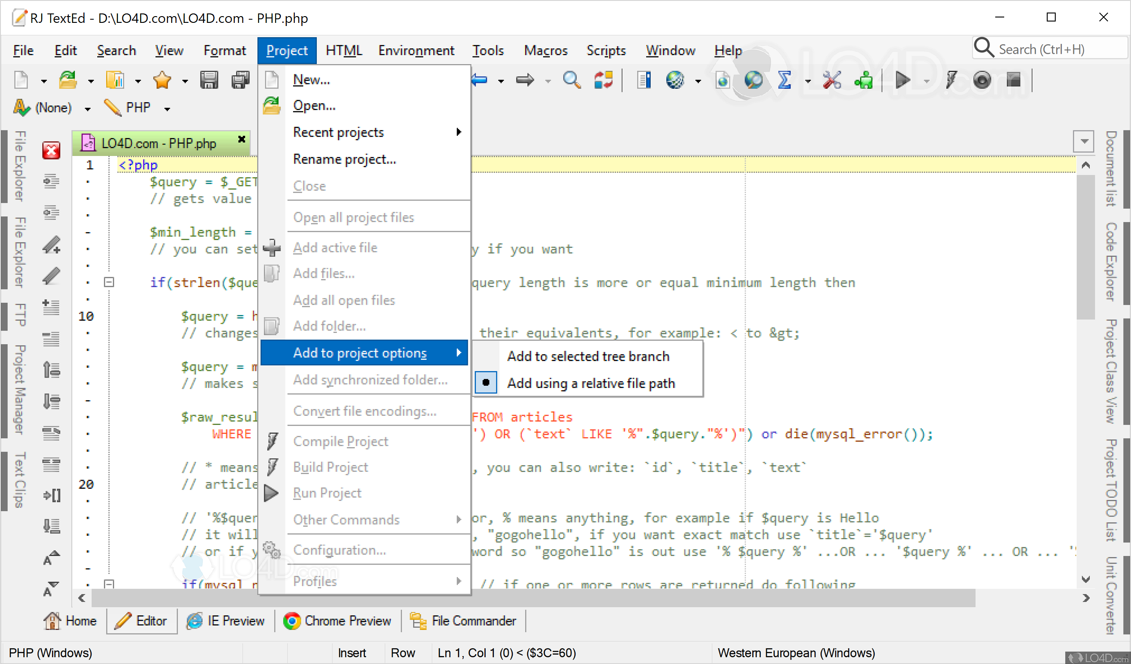Open the HTML menu
The height and width of the screenshot is (664, 1131).
pos(343,50)
